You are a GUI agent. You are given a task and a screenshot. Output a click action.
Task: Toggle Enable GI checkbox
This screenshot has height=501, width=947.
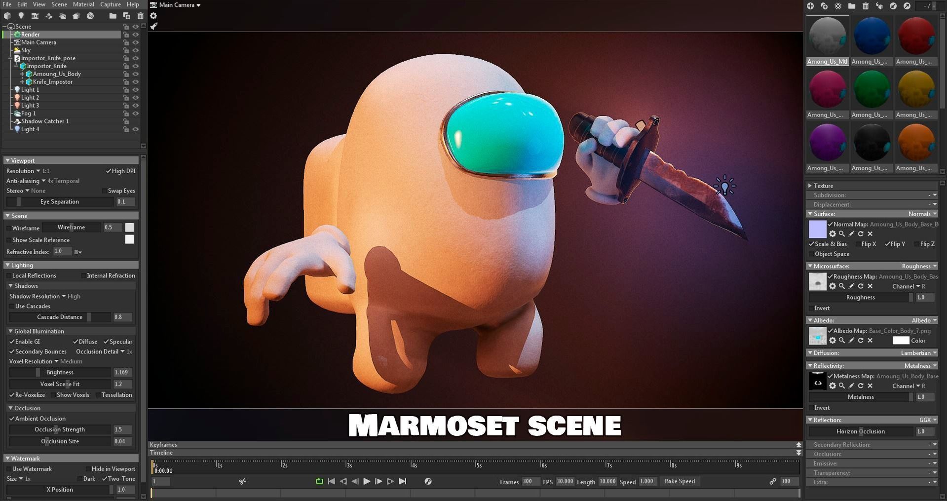click(12, 342)
